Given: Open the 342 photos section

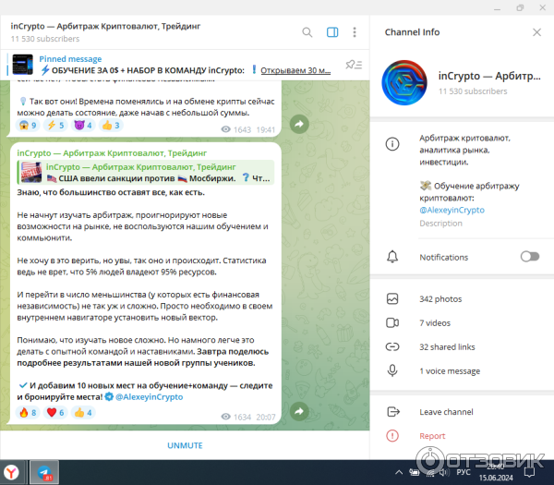Looking at the screenshot, I should [439, 298].
